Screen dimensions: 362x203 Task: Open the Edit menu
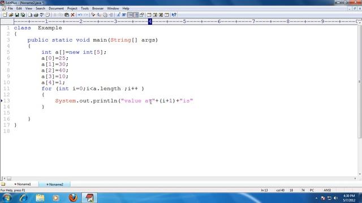pos(19,8)
